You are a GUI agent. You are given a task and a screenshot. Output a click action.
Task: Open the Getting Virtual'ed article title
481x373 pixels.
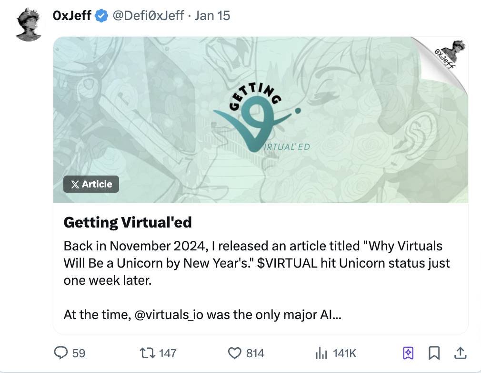(x=128, y=222)
